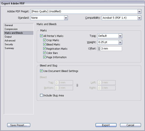145x131 pixels.
Task: Click the Left bleed stepper
Action: pyautogui.click(x=99, y=83)
